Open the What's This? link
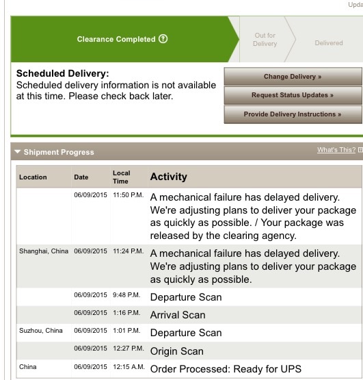Viewport: 363px width, 380px height. (336, 150)
